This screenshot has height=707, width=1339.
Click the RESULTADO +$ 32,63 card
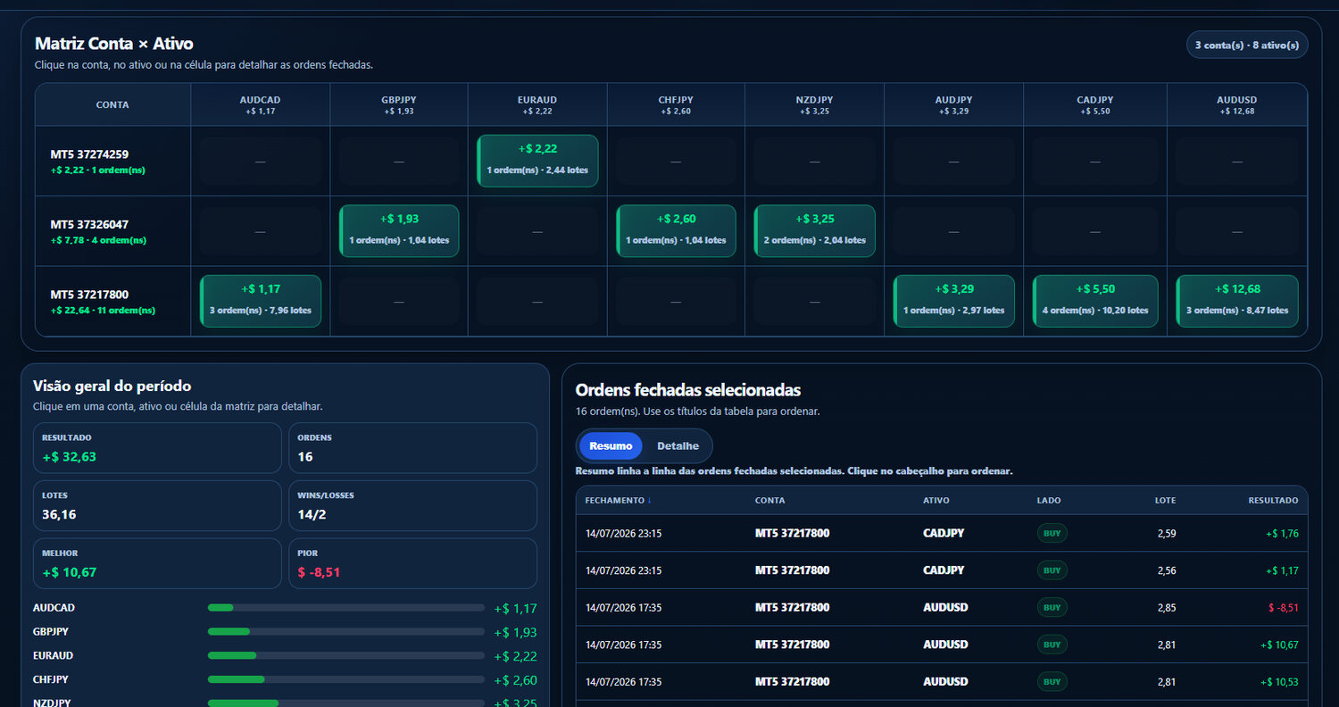pyautogui.click(x=157, y=448)
